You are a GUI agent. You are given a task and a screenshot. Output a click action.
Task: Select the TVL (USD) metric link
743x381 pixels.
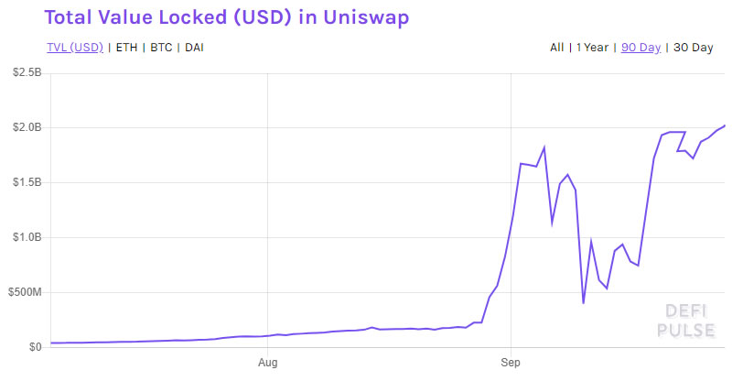pos(75,48)
